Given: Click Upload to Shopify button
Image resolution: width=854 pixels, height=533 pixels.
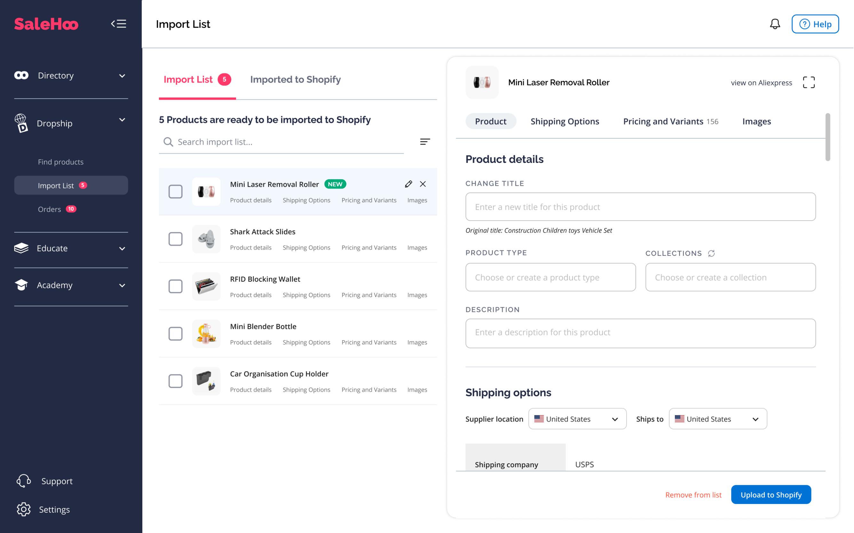Looking at the screenshot, I should click(x=771, y=495).
